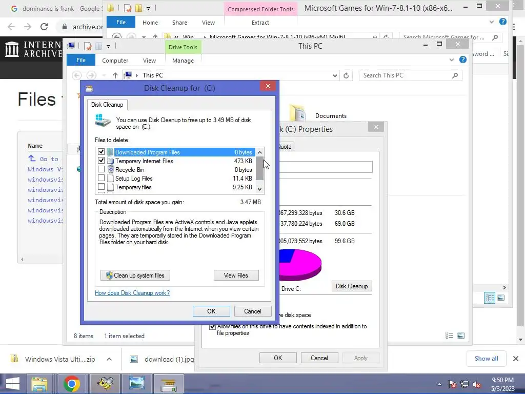Open downloaded Windows Vista Ulti....zip item

(53, 359)
